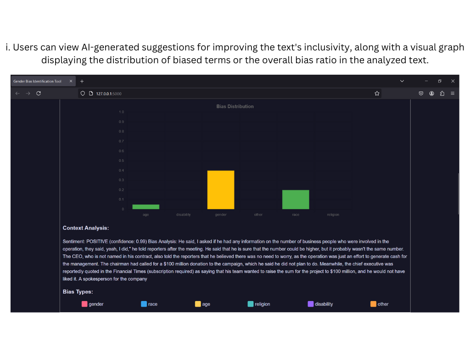Expand the list all tabs chevron
The image size is (470, 352).
(402, 81)
